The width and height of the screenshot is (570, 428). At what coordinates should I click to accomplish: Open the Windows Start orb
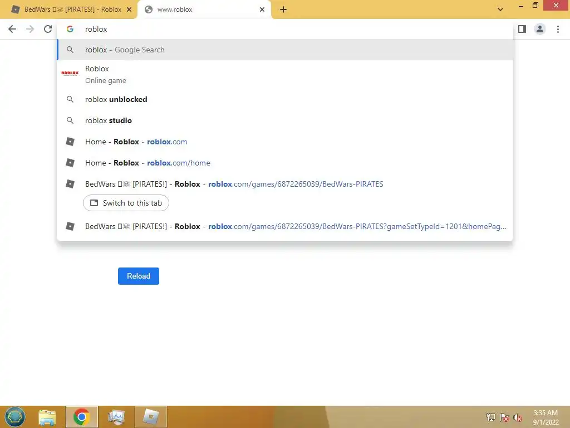coord(15,417)
